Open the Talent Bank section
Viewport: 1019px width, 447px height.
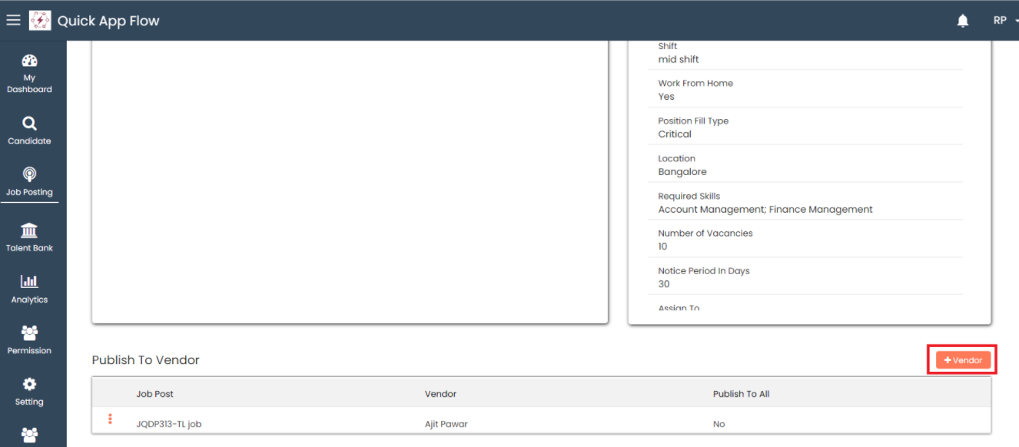pyautogui.click(x=29, y=237)
